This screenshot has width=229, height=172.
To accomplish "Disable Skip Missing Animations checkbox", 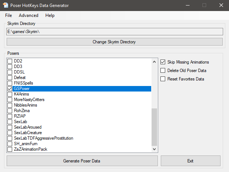I will [163, 62].
